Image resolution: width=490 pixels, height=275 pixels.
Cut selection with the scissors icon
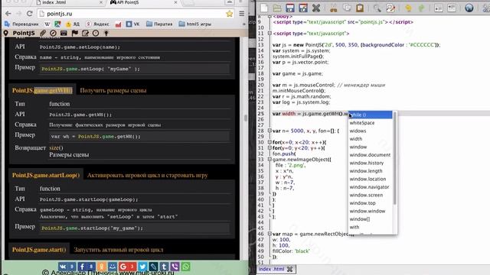pos(334,8)
